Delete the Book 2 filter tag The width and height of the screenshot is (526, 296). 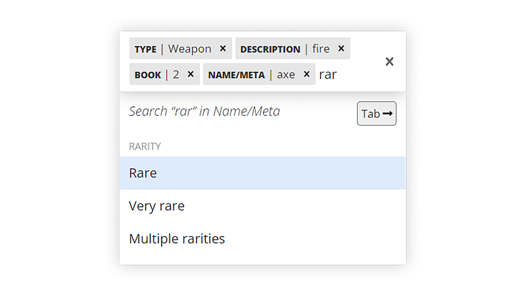[191, 74]
